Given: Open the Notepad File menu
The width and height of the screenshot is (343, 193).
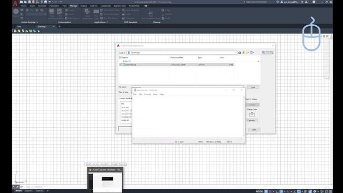Looking at the screenshot, I should tap(135, 94).
